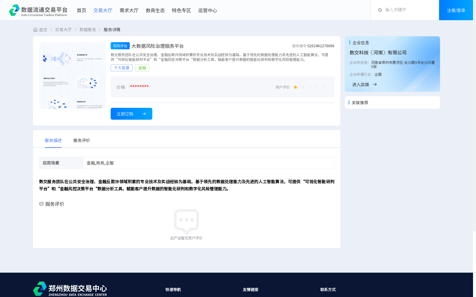Click the 企业所属行业 value 企服

point(378,75)
